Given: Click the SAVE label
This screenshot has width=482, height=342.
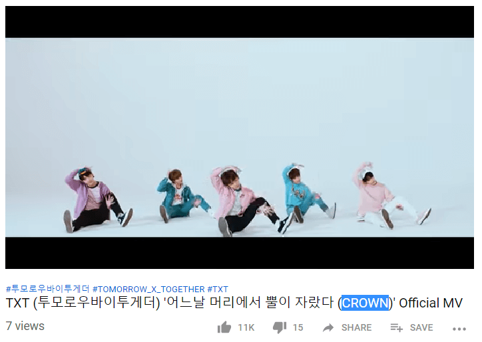Looking at the screenshot, I should pyautogui.click(x=421, y=327).
